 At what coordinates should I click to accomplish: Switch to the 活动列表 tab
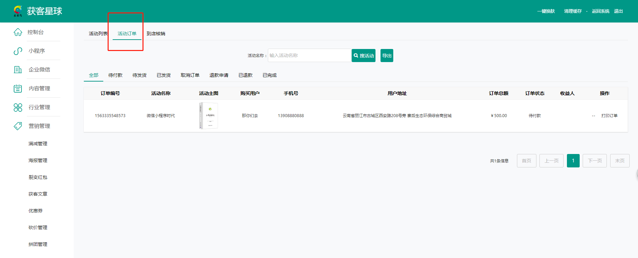point(98,34)
